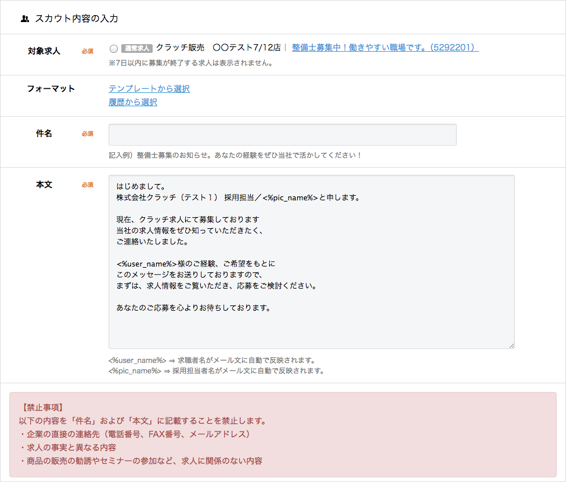Viewport: 566px width, 482px height.
Task: Grab the 本文 textarea resize handle
Action: click(x=511, y=346)
